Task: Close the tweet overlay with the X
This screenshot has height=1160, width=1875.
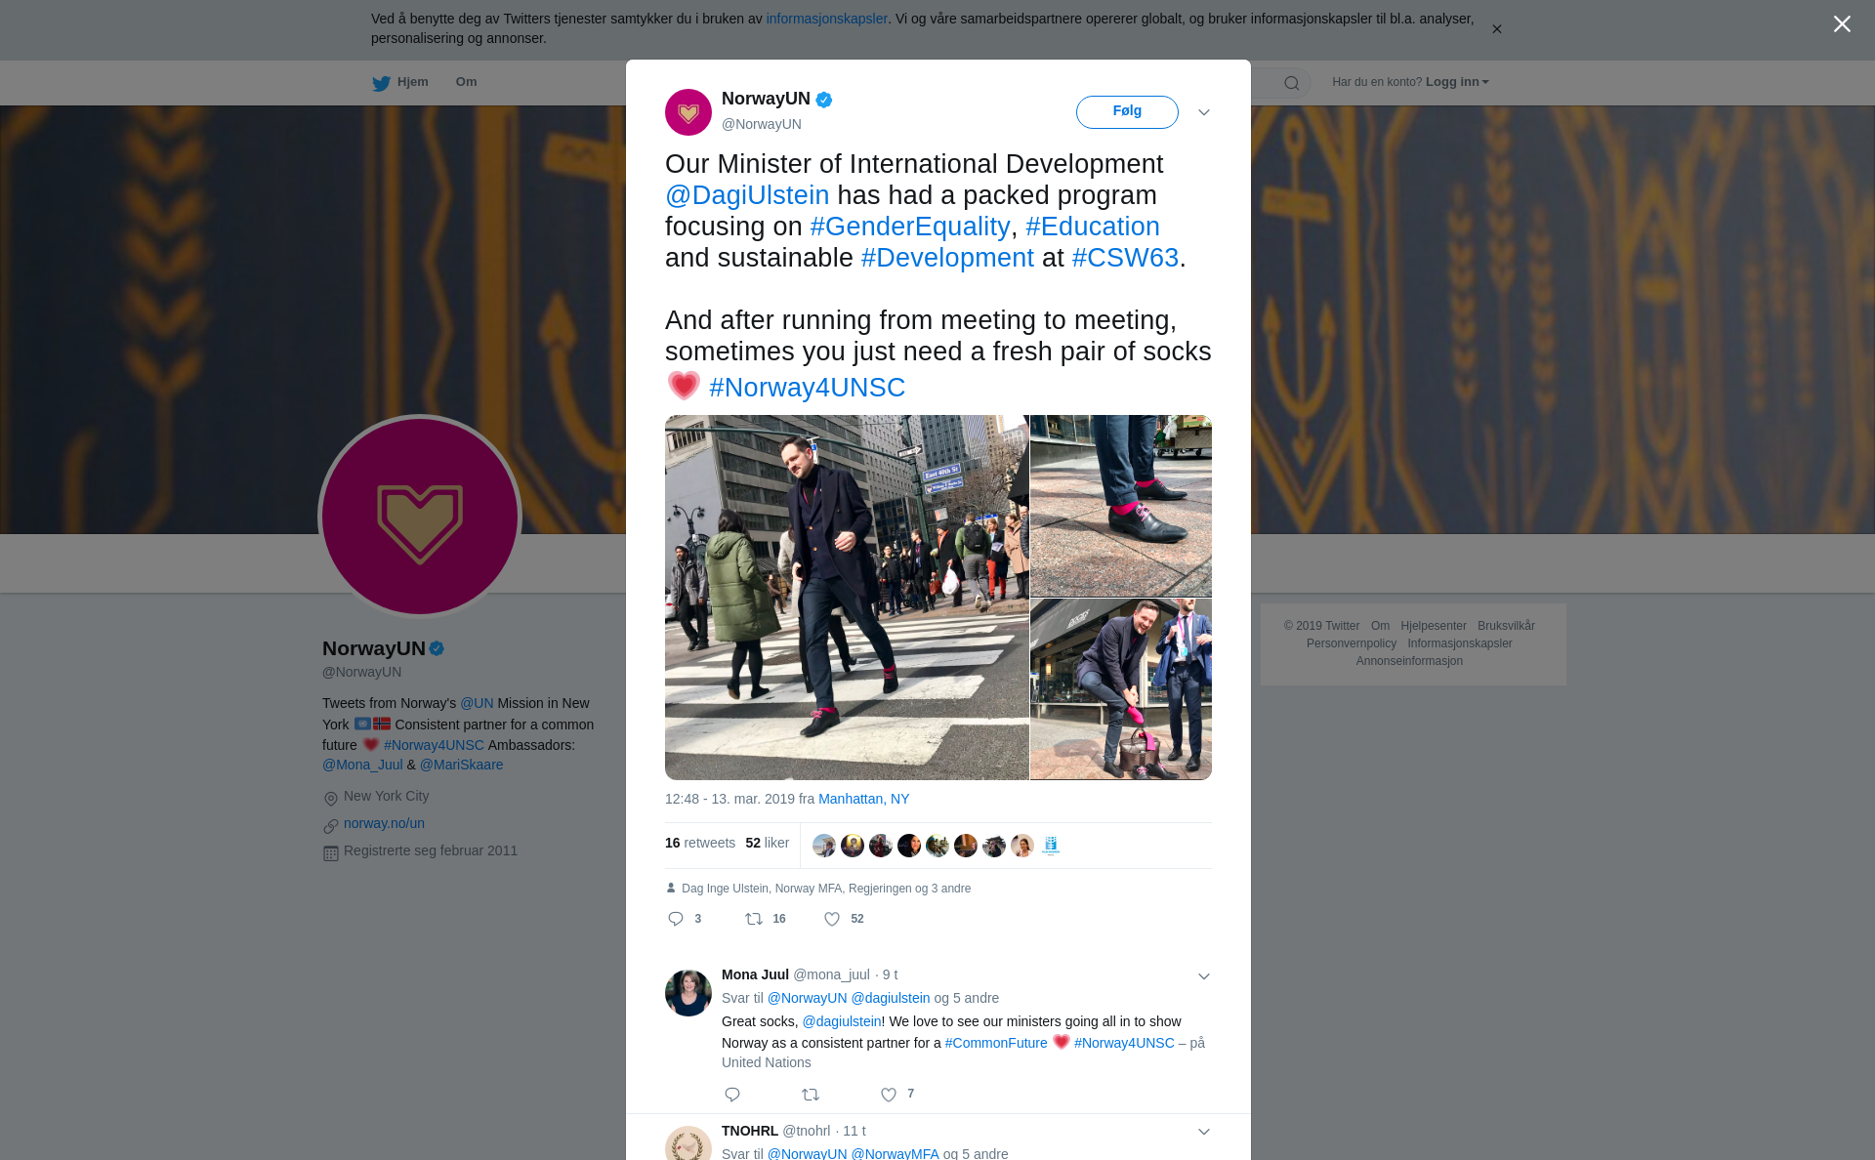Action: tap(1842, 24)
